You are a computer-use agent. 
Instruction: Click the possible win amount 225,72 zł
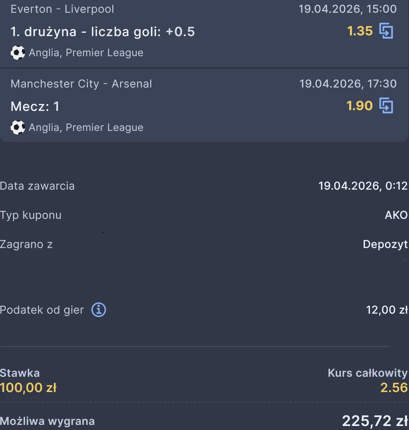[375, 421]
